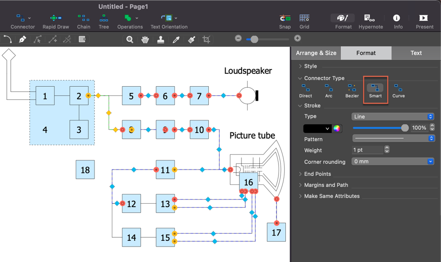Select block 18 on the canvas
The height and width of the screenshot is (262, 441).
coord(85,170)
